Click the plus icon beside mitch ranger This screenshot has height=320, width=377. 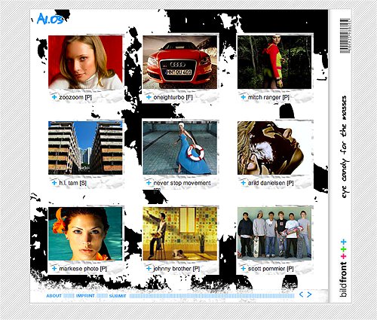pyautogui.click(x=244, y=97)
